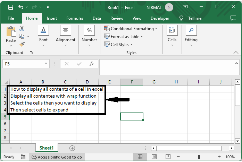This screenshot has width=242, height=162.
Task: Click the Save icon in title bar
Action: (x=11, y=7)
